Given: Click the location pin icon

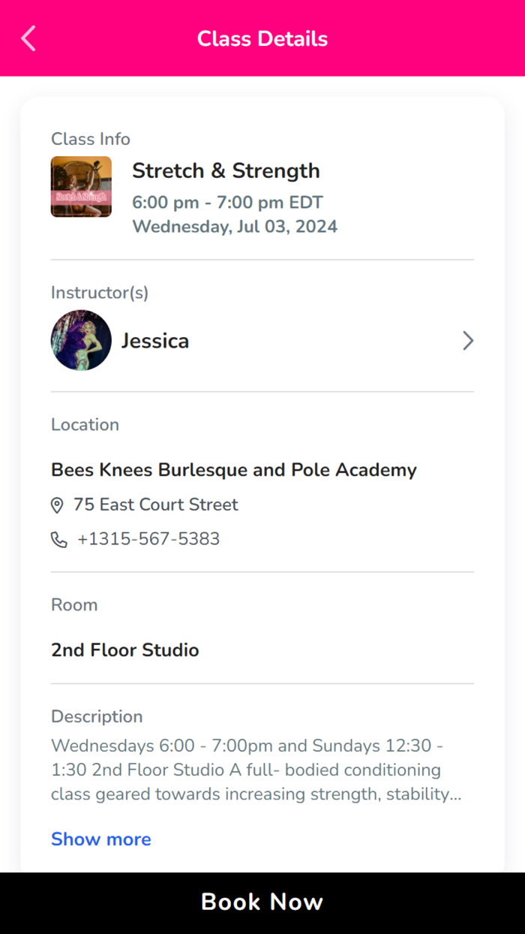Looking at the screenshot, I should click(x=57, y=505).
